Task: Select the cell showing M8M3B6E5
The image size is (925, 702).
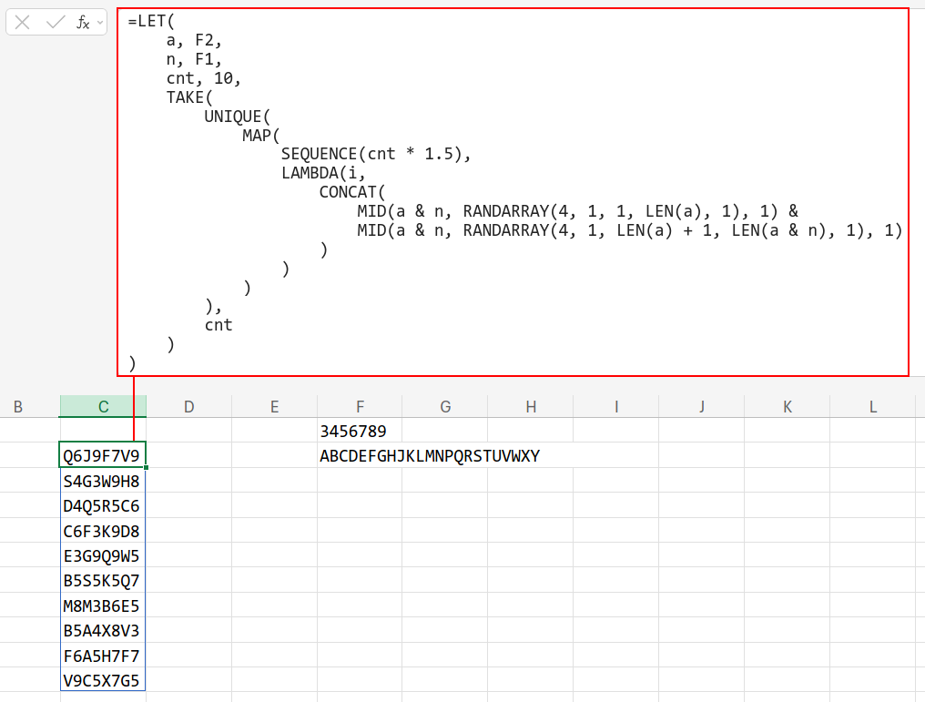Action: click(x=103, y=606)
